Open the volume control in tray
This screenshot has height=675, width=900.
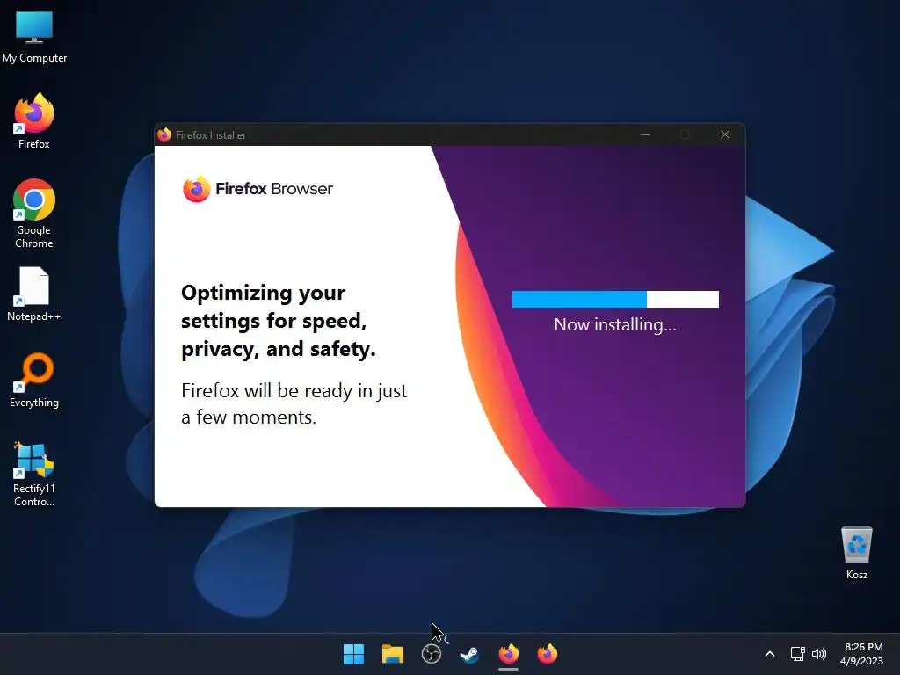coord(819,654)
